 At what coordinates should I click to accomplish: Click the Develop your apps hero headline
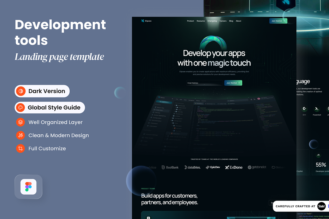coord(214,58)
